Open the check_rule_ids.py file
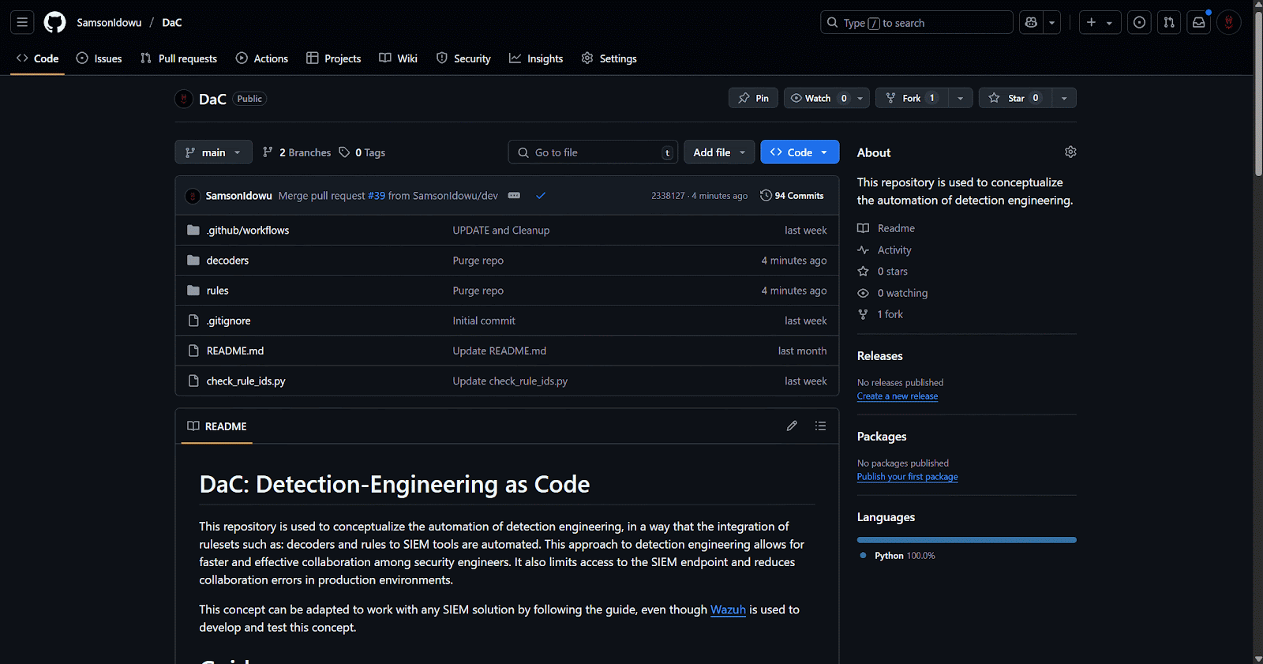The image size is (1263, 664). pyautogui.click(x=246, y=381)
